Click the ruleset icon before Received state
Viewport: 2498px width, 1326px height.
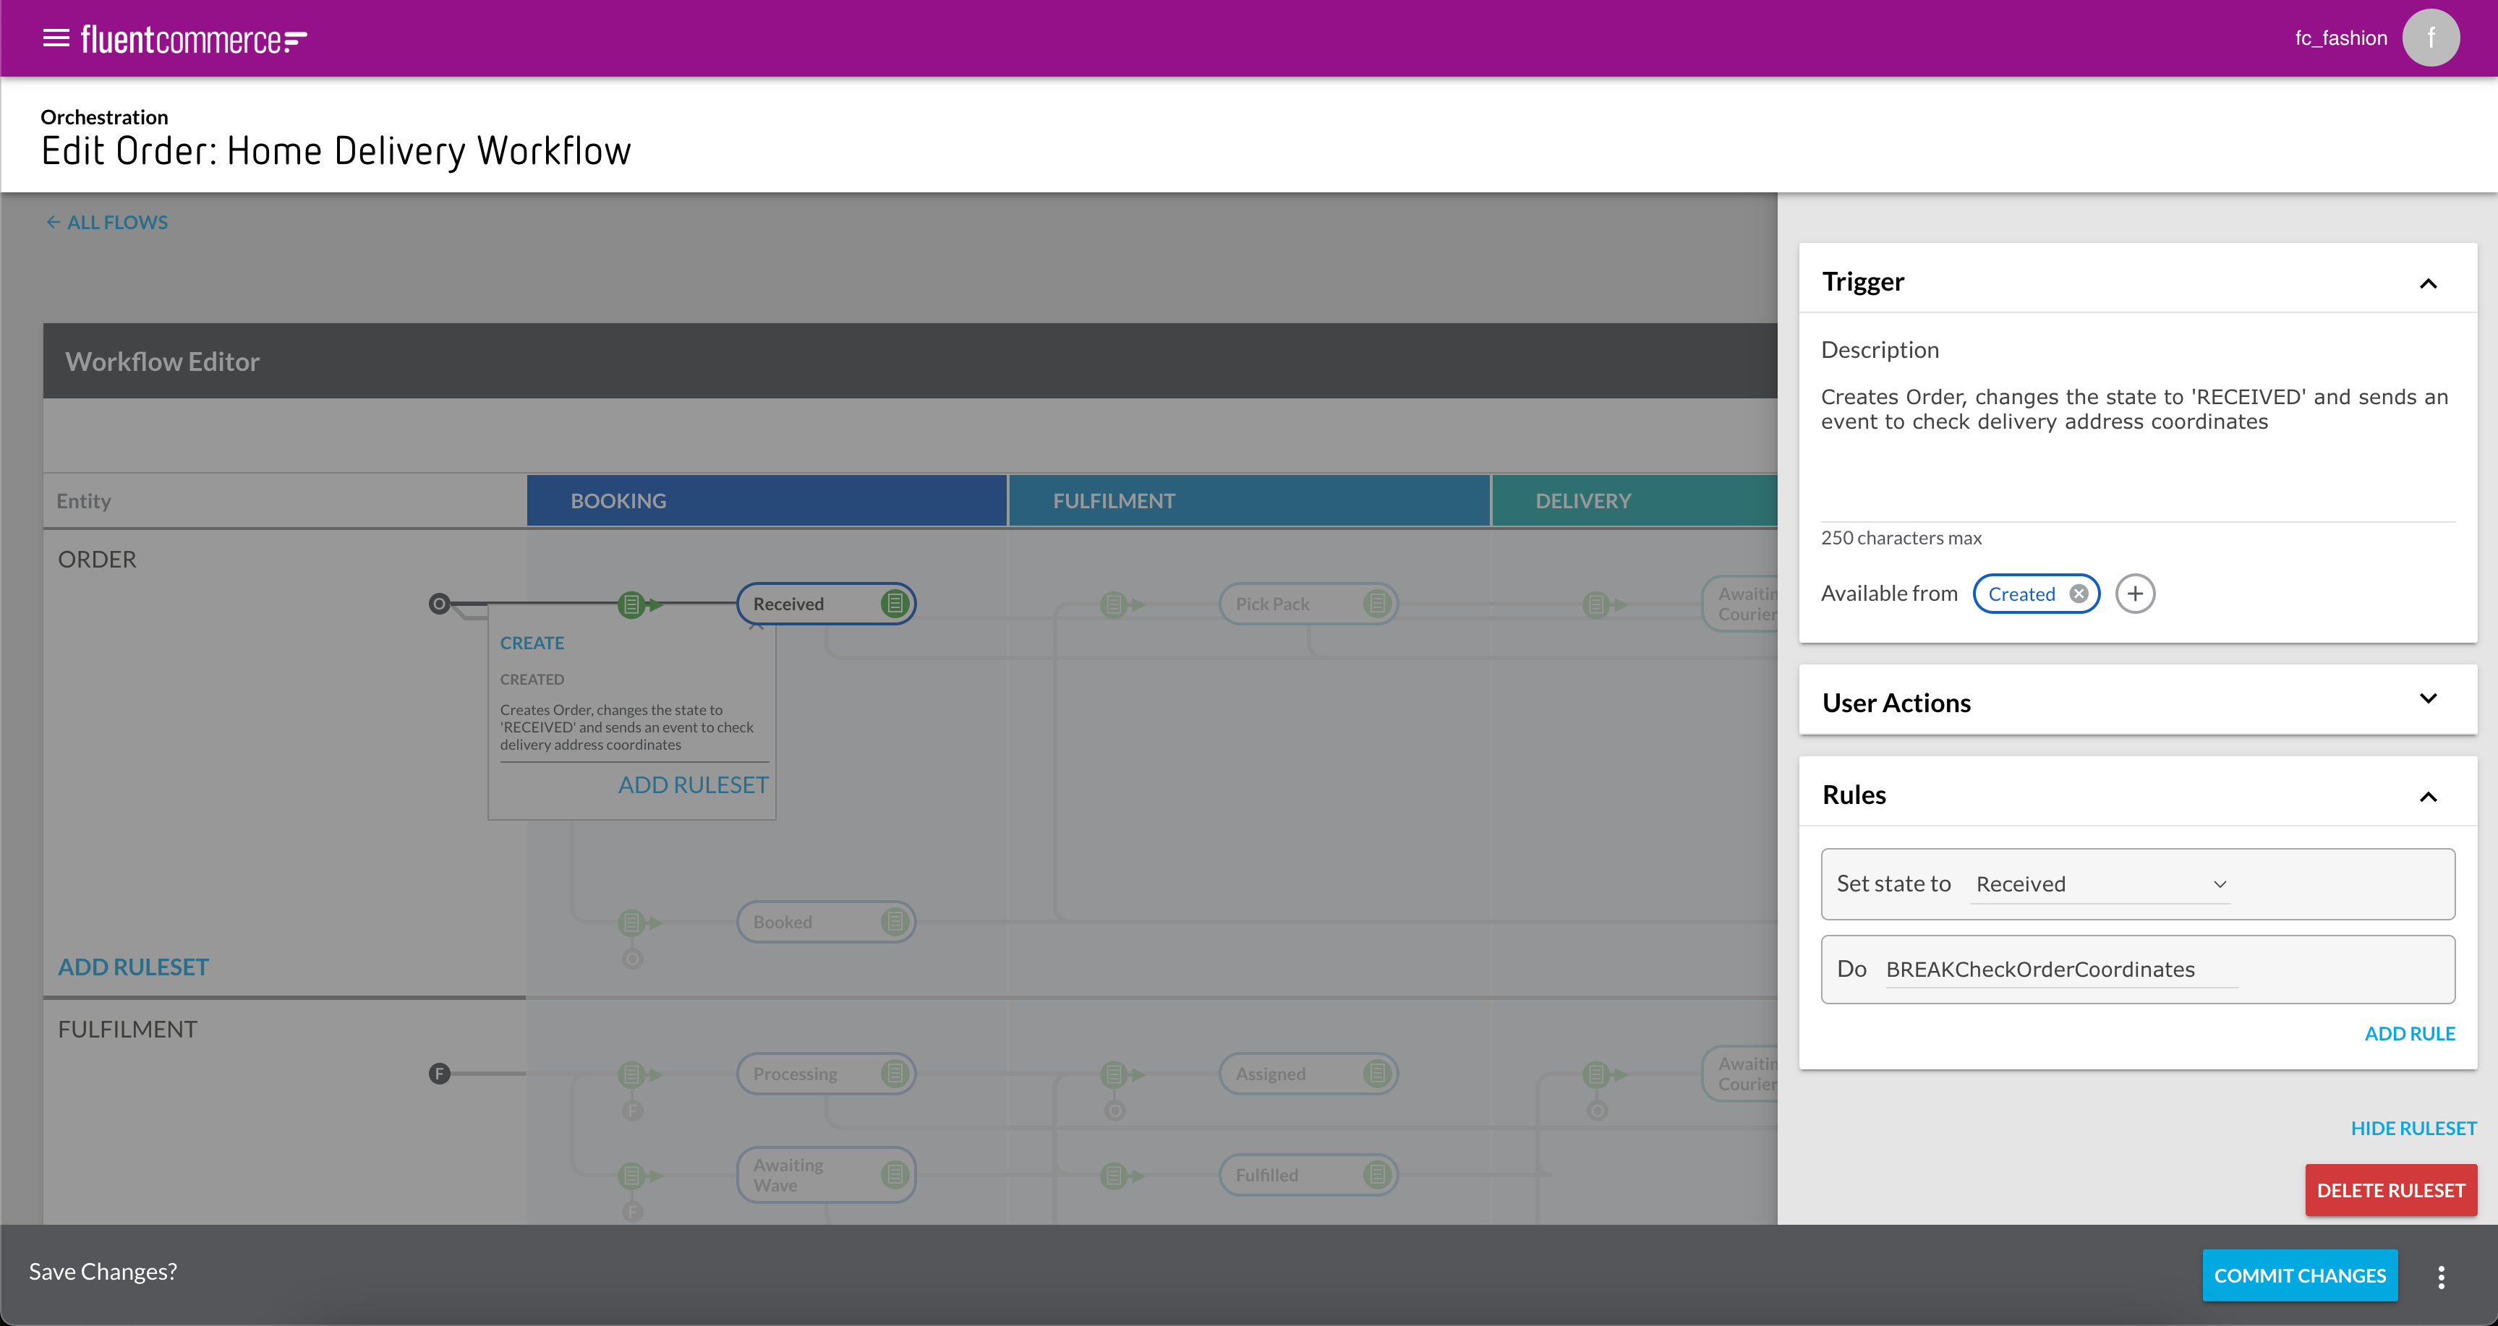coord(631,605)
